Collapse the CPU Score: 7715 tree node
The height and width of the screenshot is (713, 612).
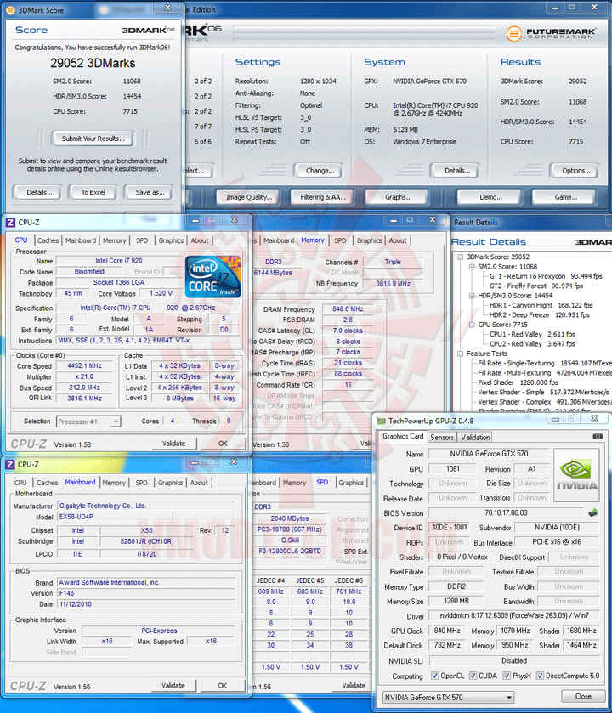tap(472, 325)
